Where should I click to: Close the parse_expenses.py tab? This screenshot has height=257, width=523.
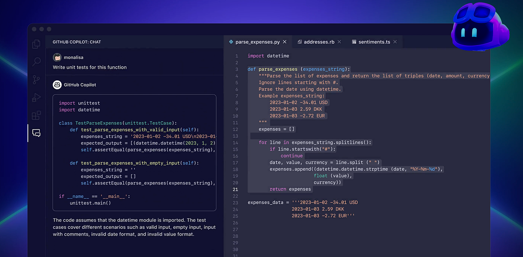pyautogui.click(x=285, y=42)
